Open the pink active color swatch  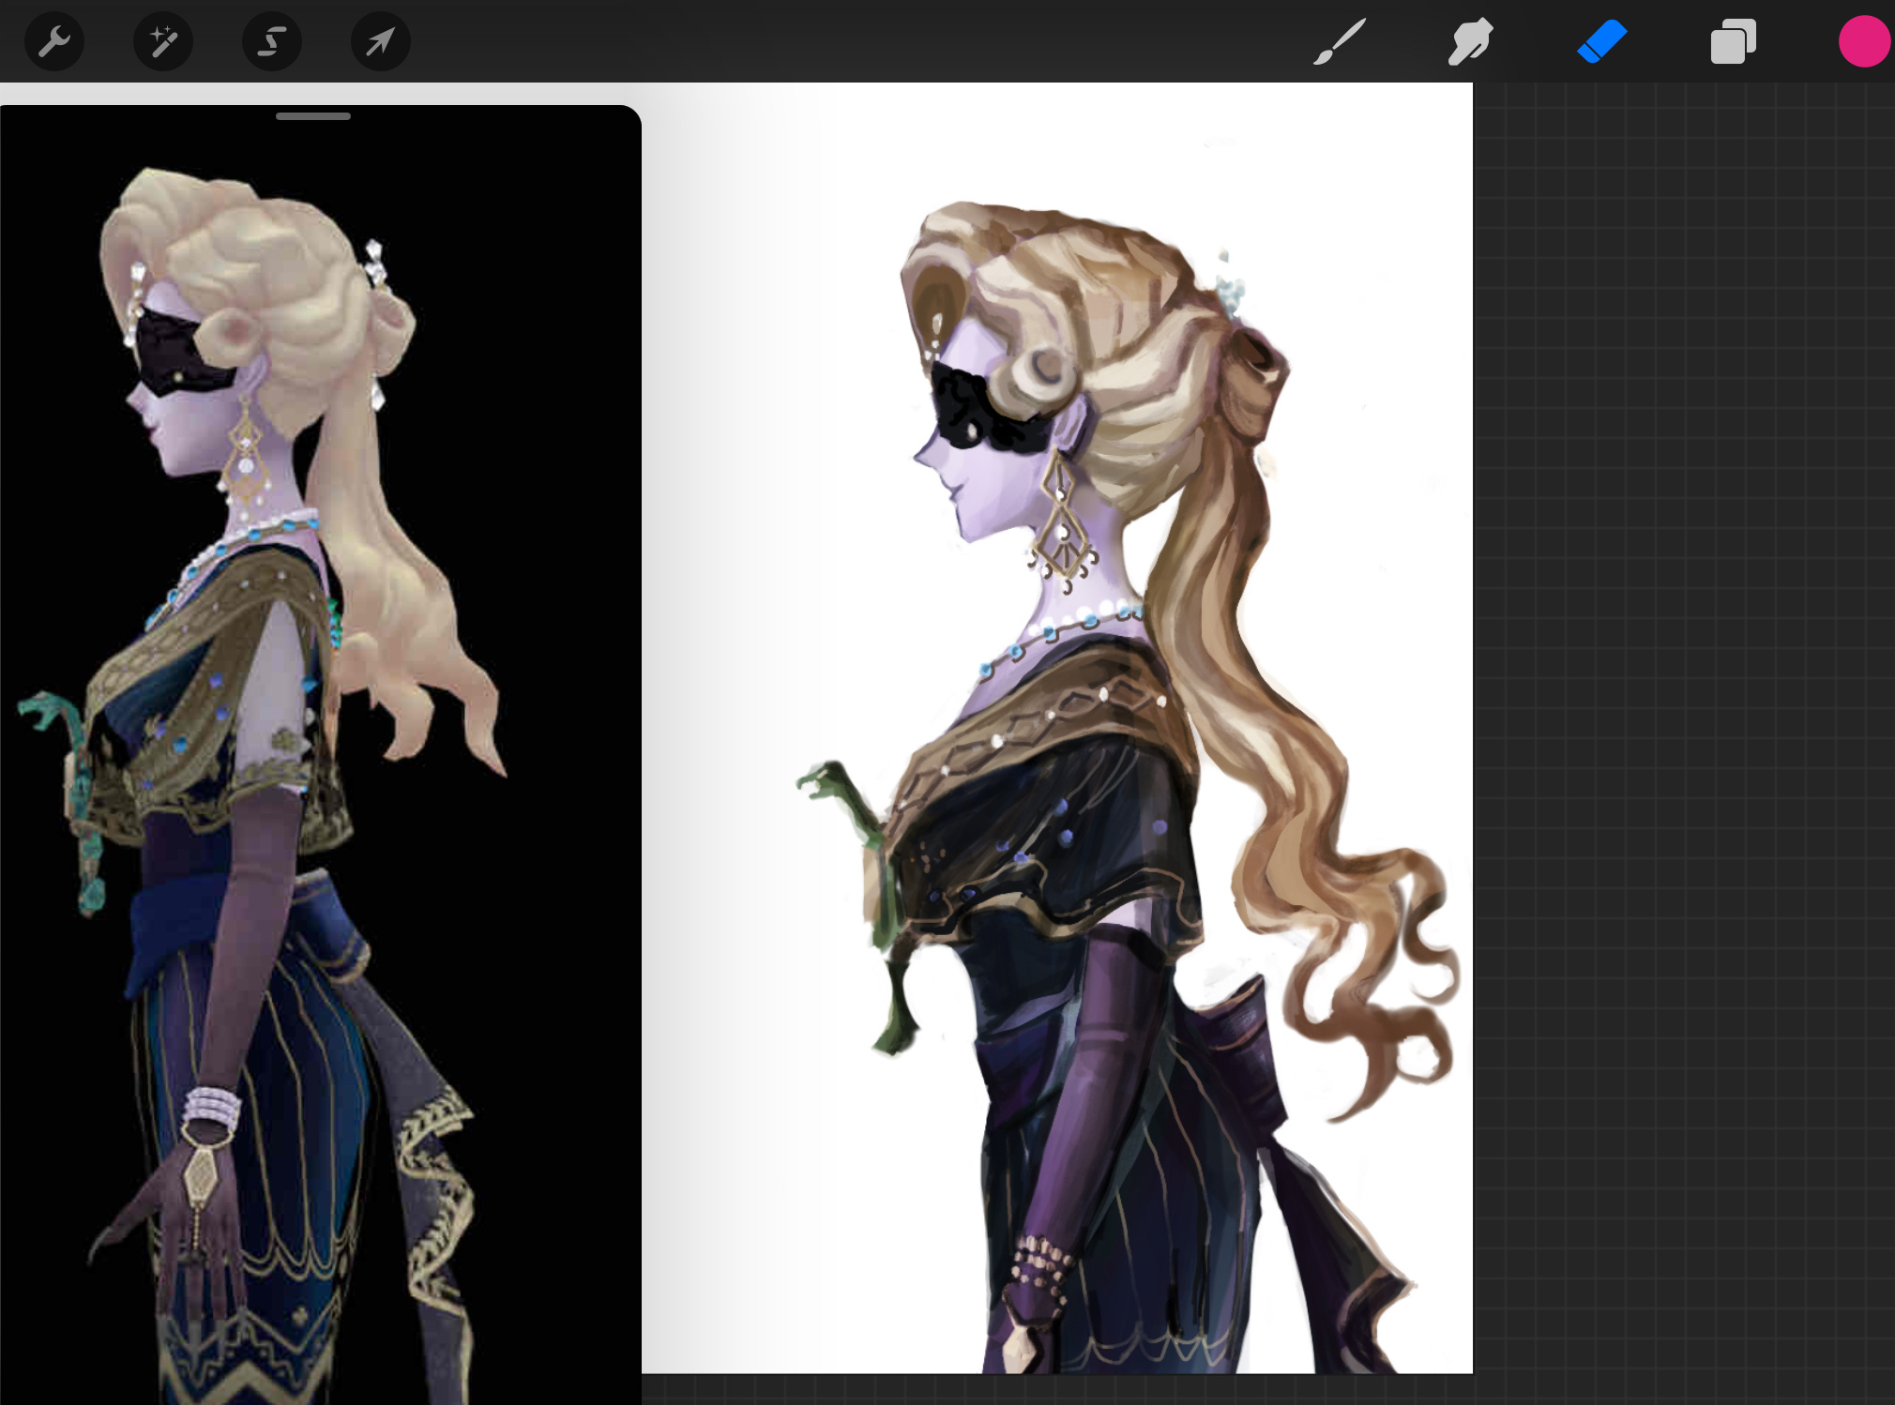point(1864,41)
